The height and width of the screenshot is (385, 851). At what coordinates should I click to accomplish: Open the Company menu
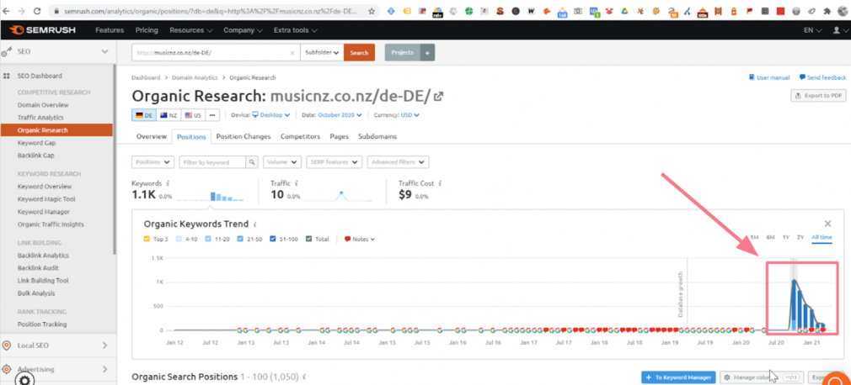point(244,30)
